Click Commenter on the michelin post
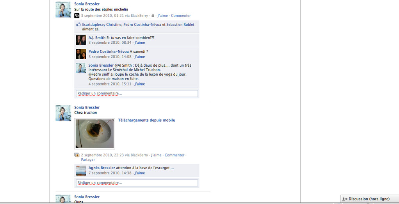The image size is (399, 204). click(x=181, y=16)
